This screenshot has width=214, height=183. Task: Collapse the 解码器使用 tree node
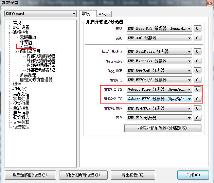point(16,51)
